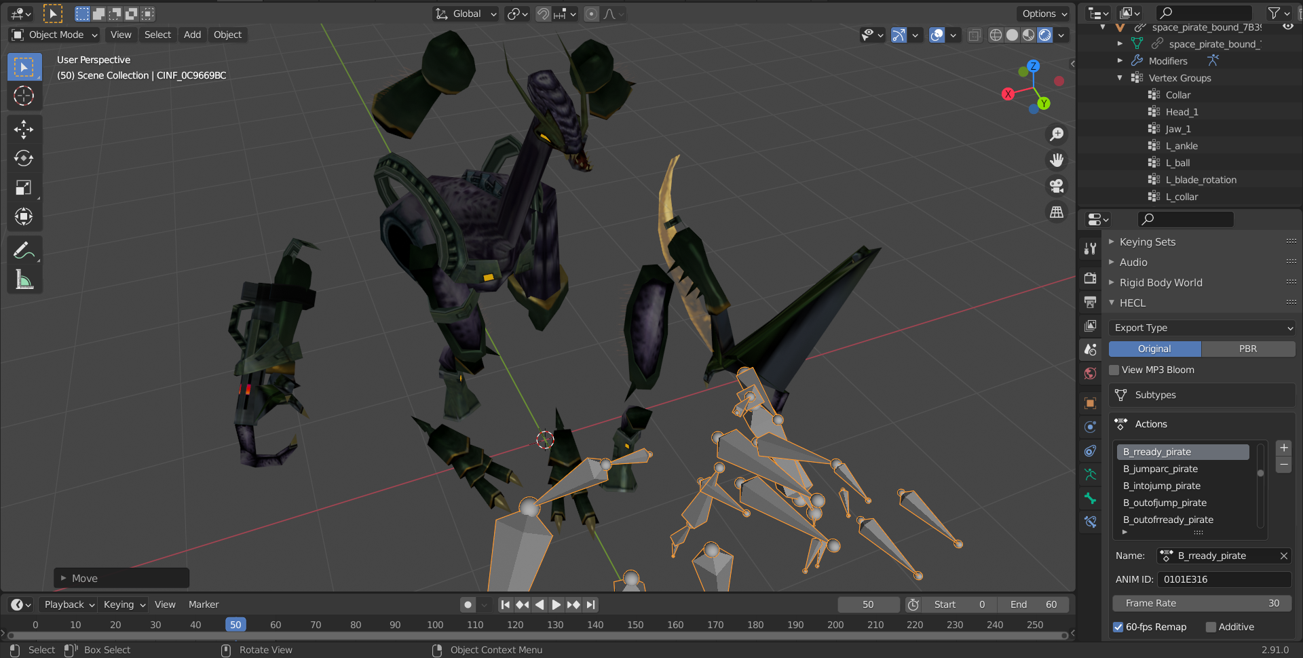Open the timeline Playback menu
1303x658 pixels.
click(68, 604)
